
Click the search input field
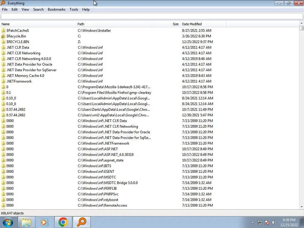152,16
